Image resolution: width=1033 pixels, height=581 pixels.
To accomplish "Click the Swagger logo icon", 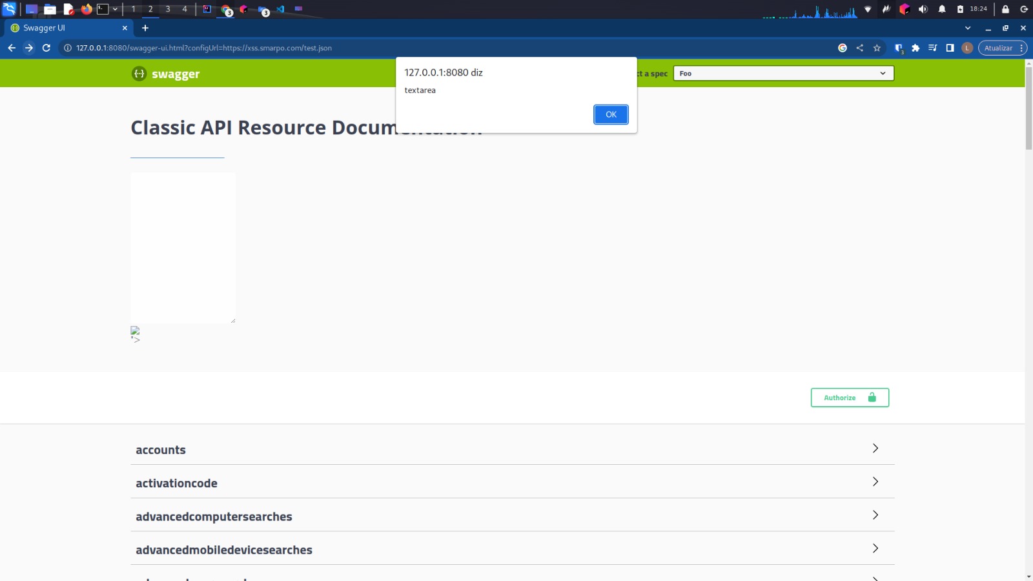I will (139, 74).
